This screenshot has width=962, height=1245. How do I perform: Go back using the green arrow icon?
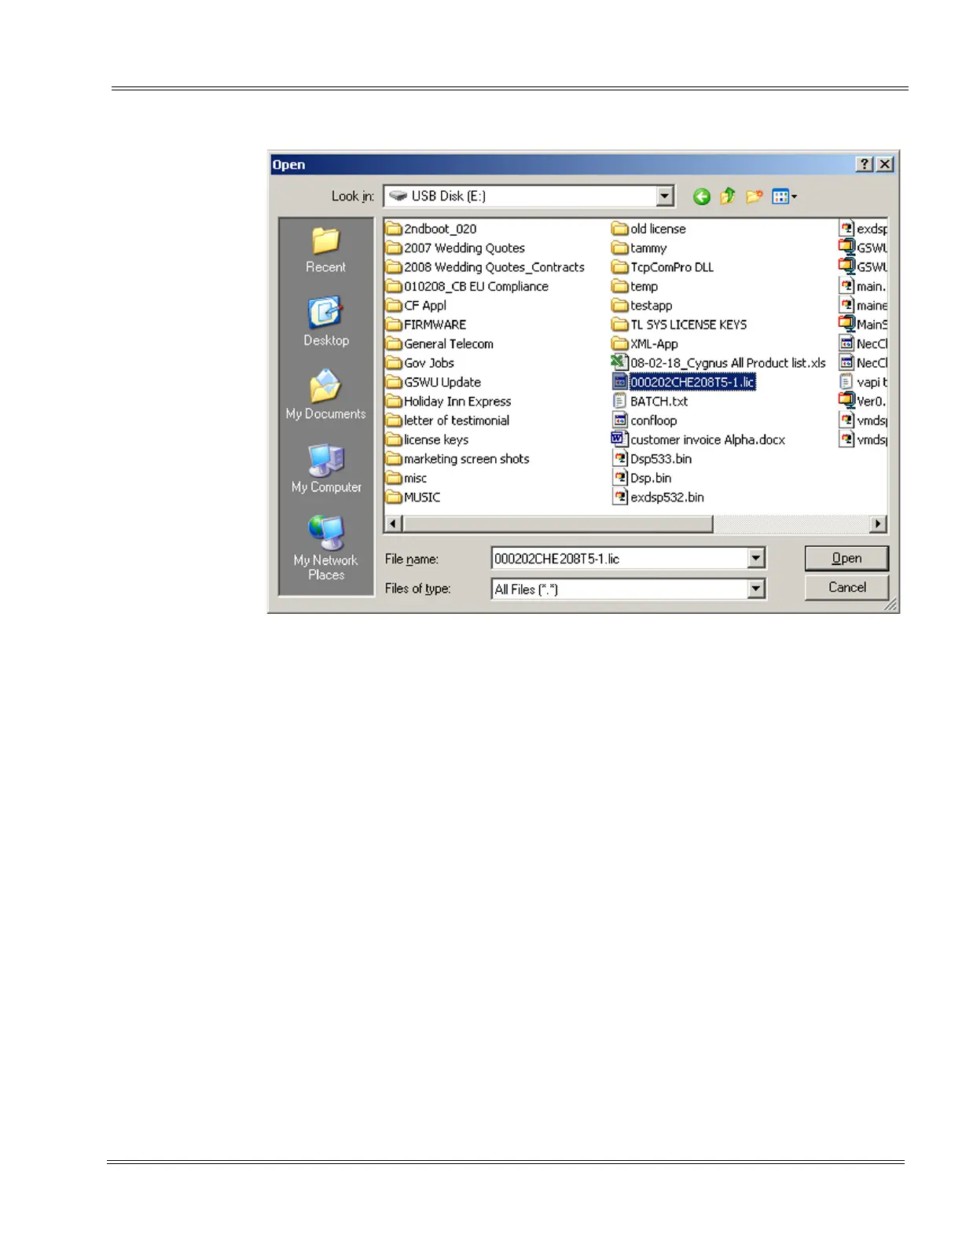point(702,196)
